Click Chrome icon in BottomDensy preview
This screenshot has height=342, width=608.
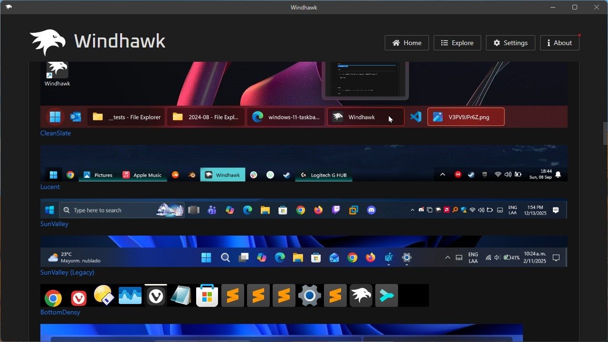[x=53, y=298]
